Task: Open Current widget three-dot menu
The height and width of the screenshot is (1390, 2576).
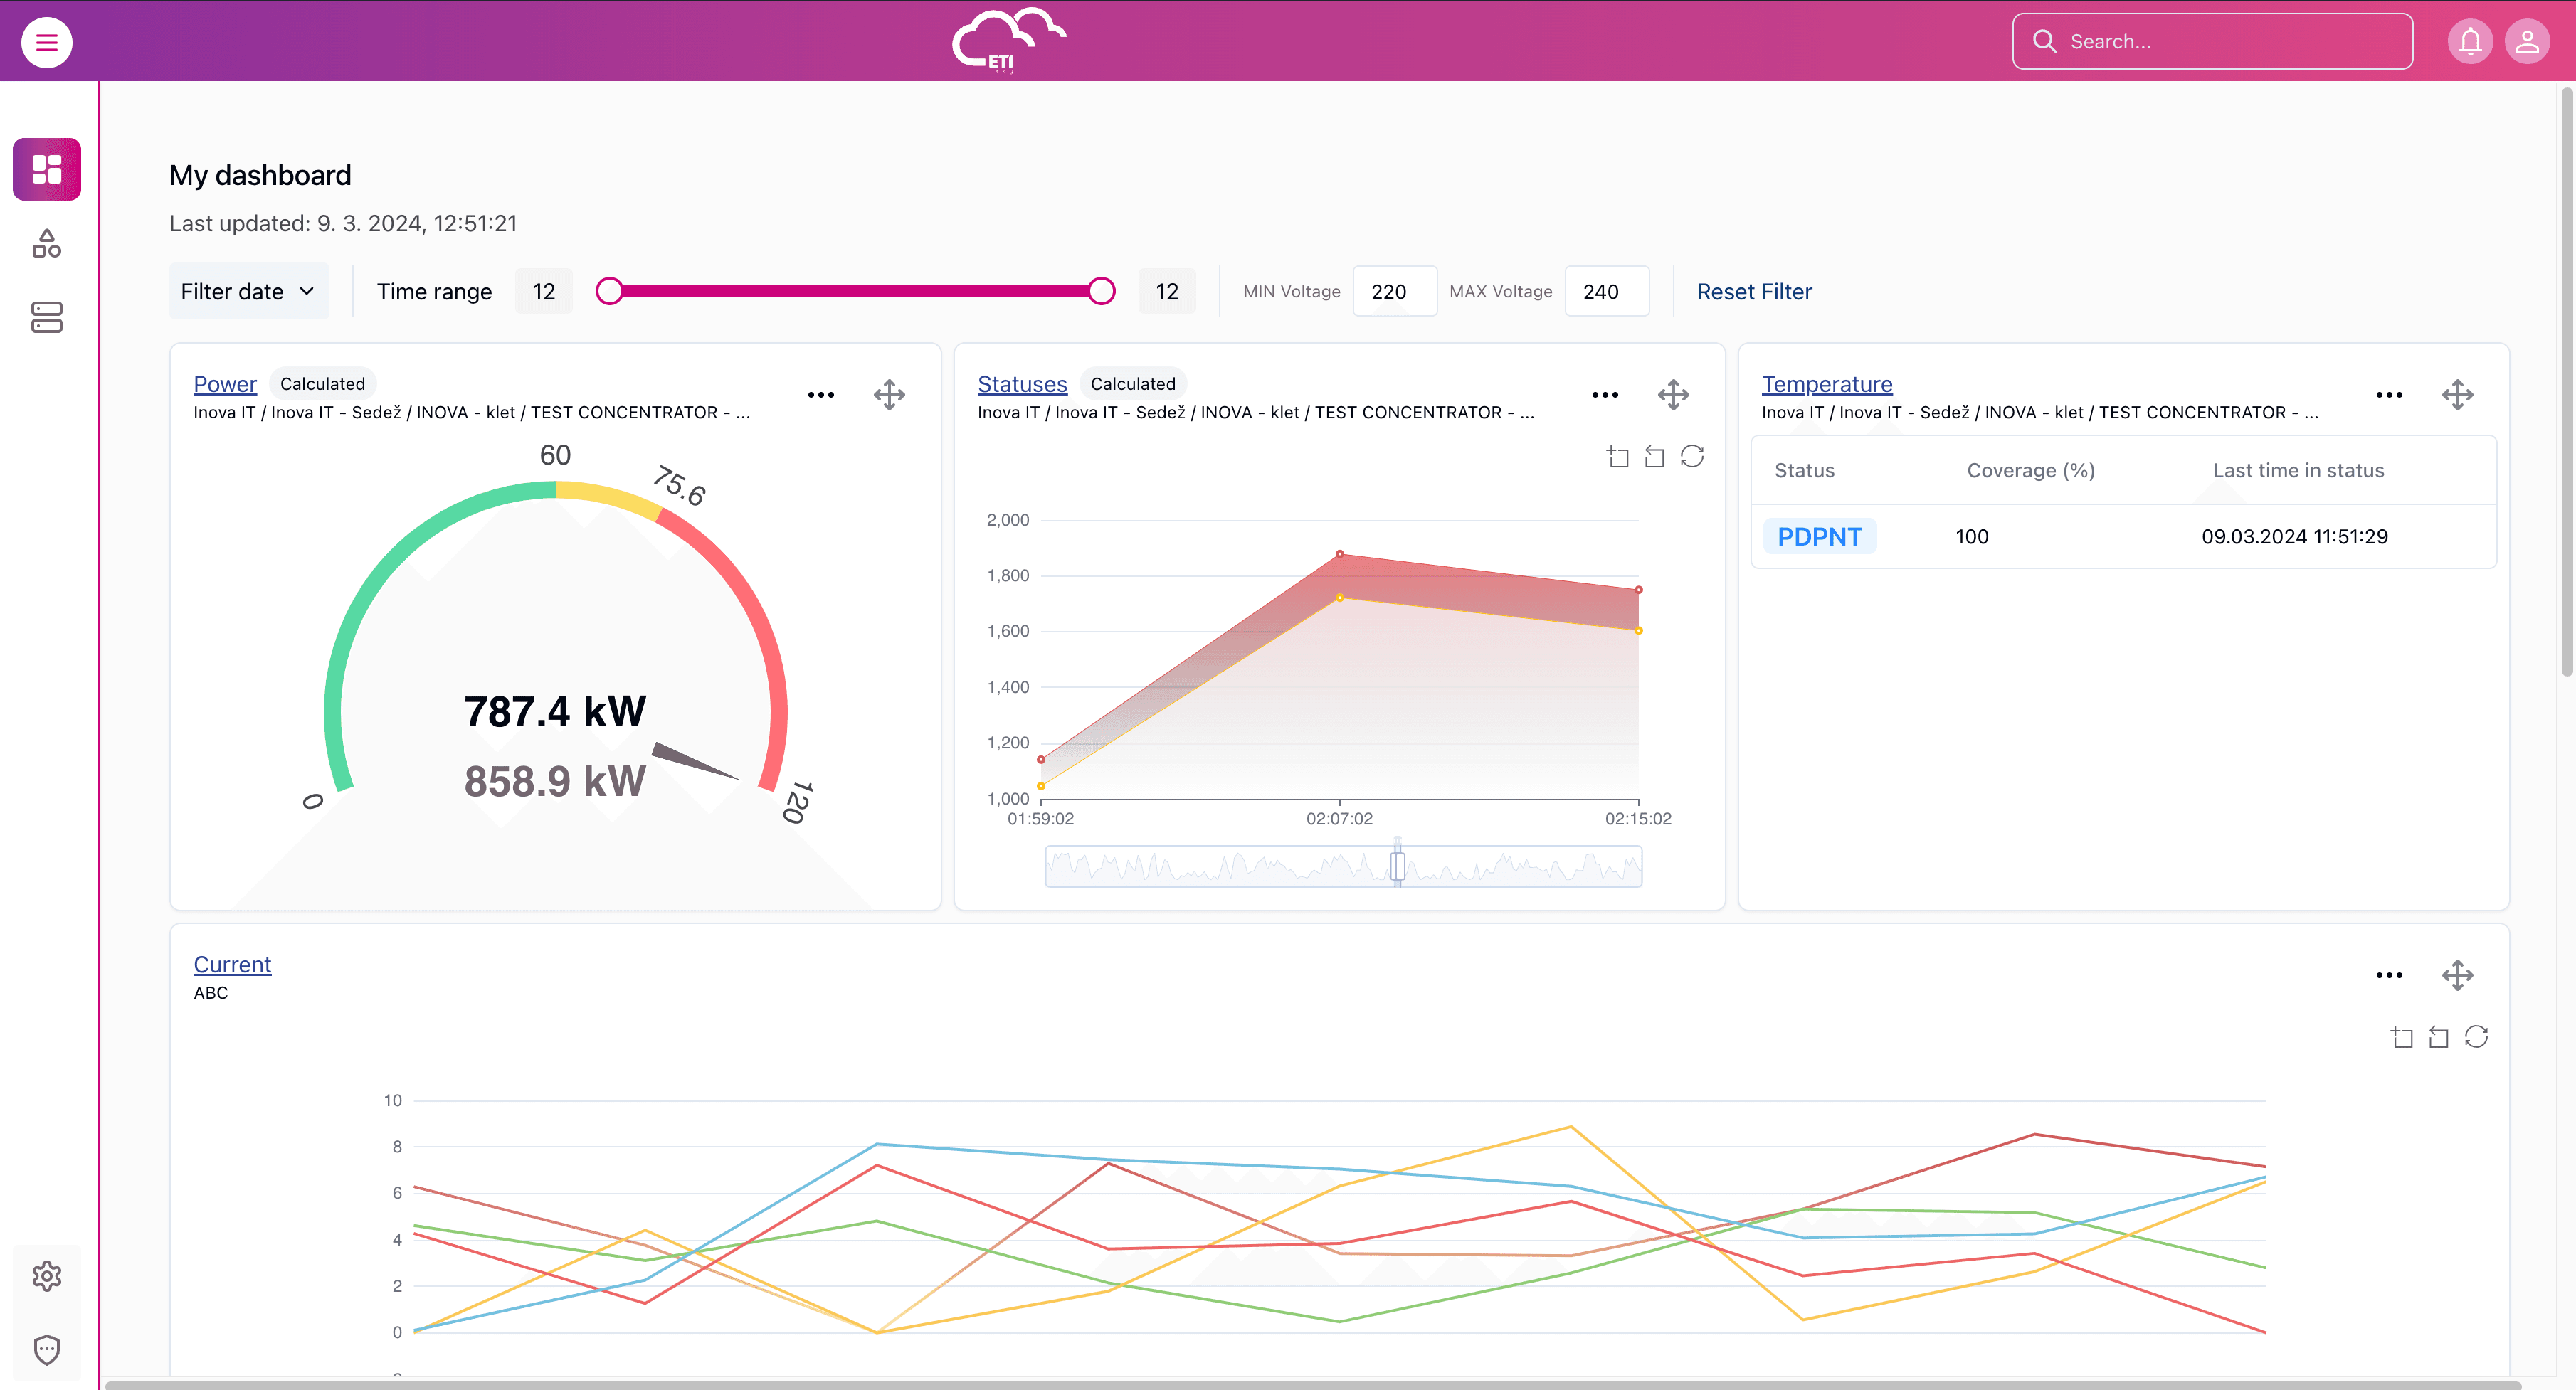Action: [x=2389, y=975]
